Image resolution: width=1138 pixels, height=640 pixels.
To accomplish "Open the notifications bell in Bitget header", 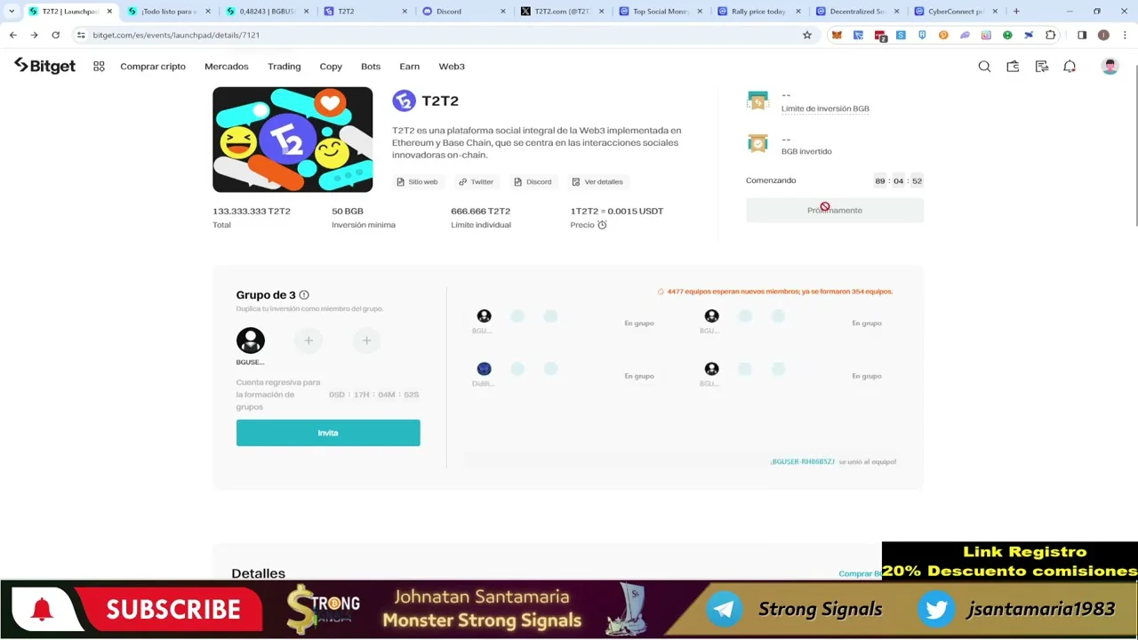I will [1070, 67].
